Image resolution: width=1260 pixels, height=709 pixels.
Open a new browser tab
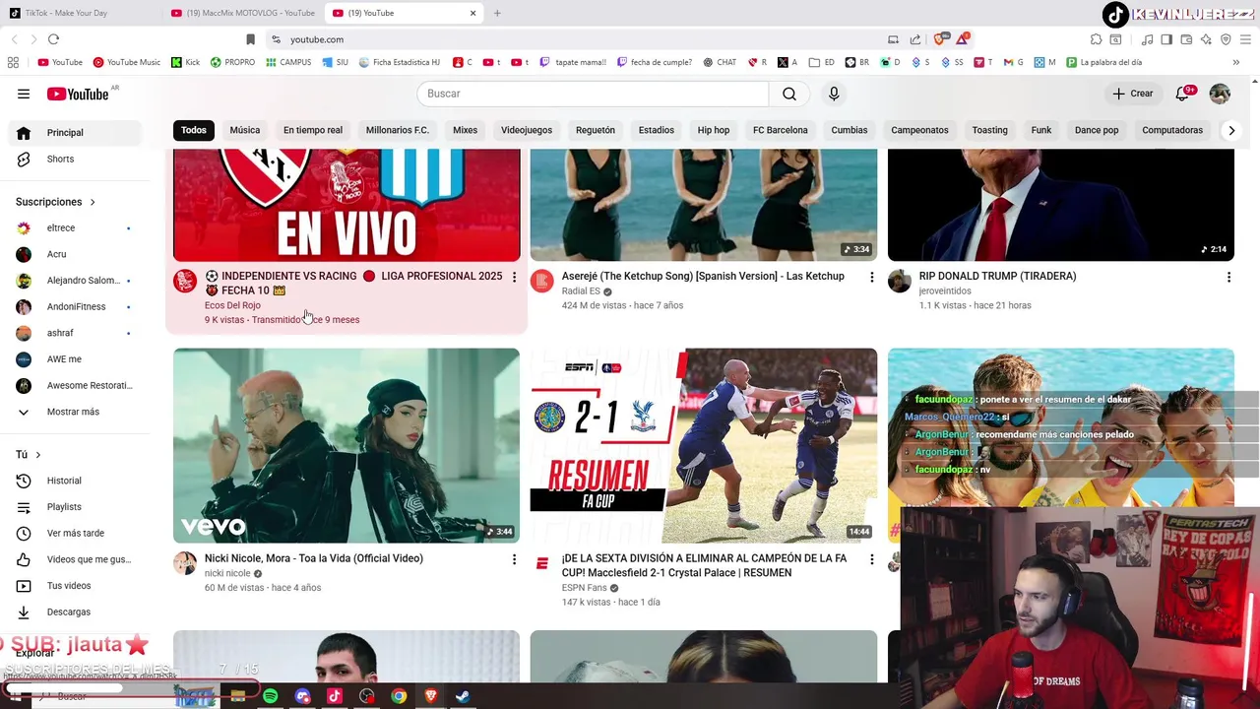point(497,13)
